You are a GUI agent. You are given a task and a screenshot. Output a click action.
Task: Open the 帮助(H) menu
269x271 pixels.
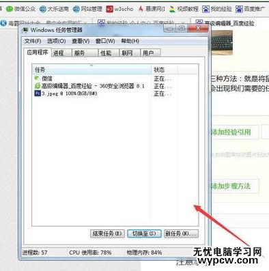[x=130, y=41]
